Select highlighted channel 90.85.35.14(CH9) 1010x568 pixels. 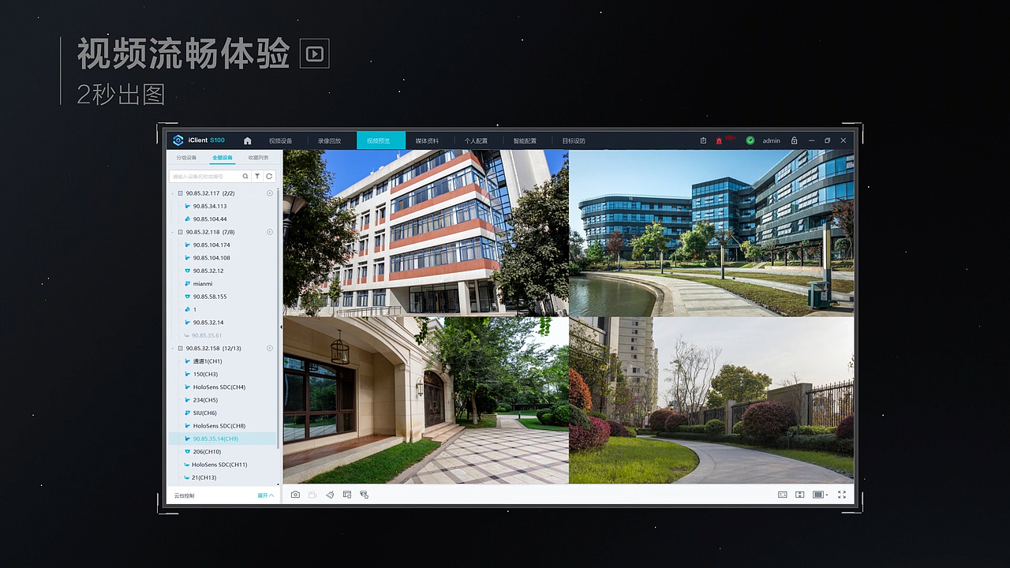[x=223, y=439]
